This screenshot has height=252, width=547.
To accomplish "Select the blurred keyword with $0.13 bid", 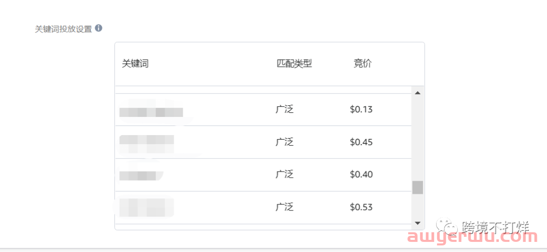I will [x=151, y=112].
